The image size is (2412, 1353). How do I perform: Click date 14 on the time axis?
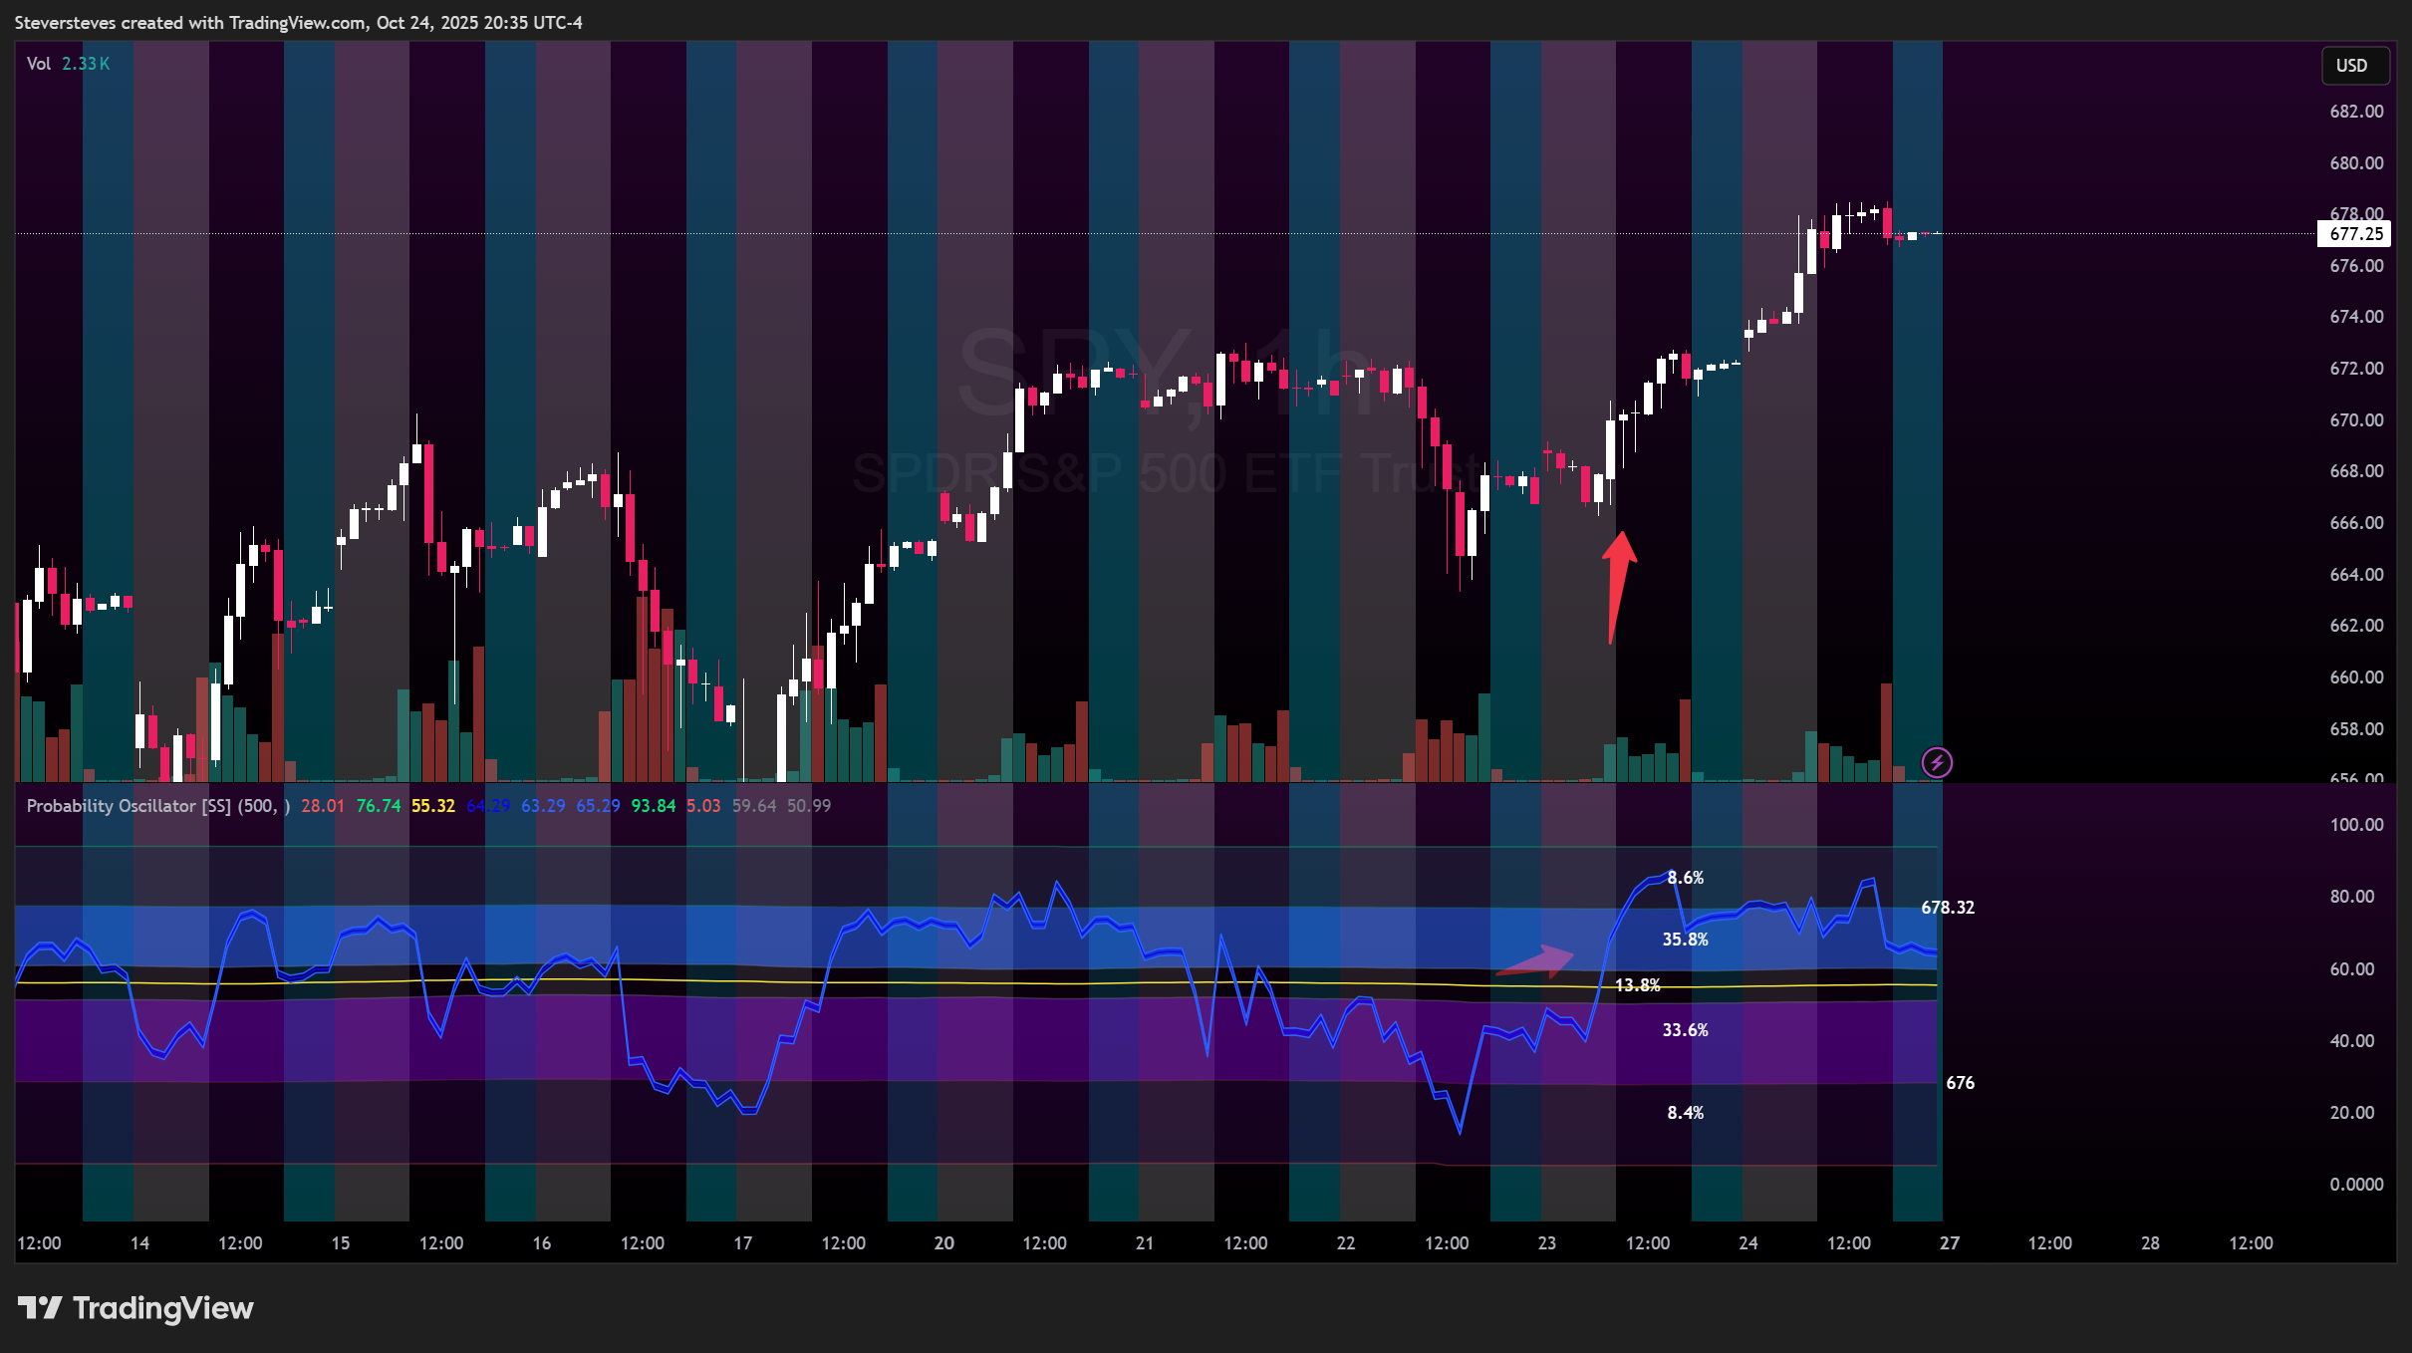coord(139,1243)
